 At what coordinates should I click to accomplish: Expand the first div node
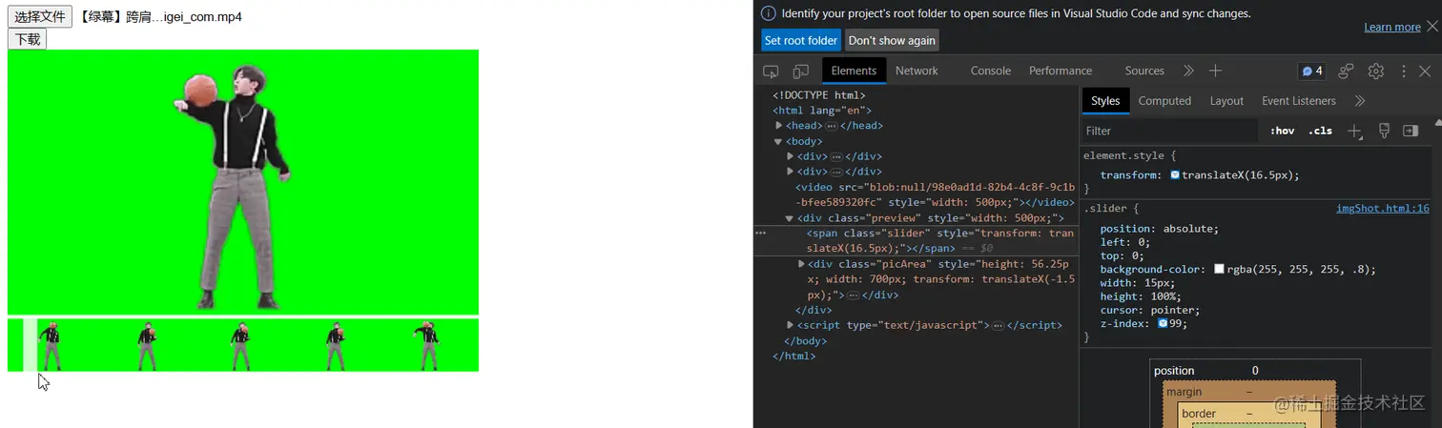pyautogui.click(x=791, y=156)
